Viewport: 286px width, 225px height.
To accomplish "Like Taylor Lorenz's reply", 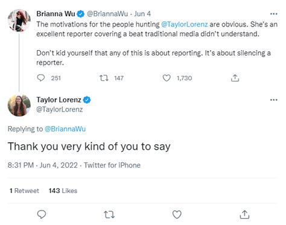I will (x=177, y=214).
